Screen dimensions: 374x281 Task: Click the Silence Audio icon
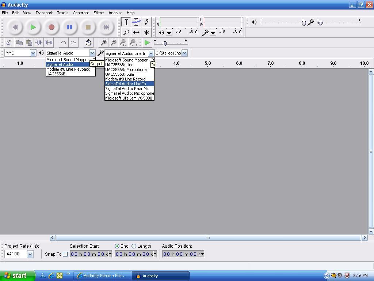48,42
